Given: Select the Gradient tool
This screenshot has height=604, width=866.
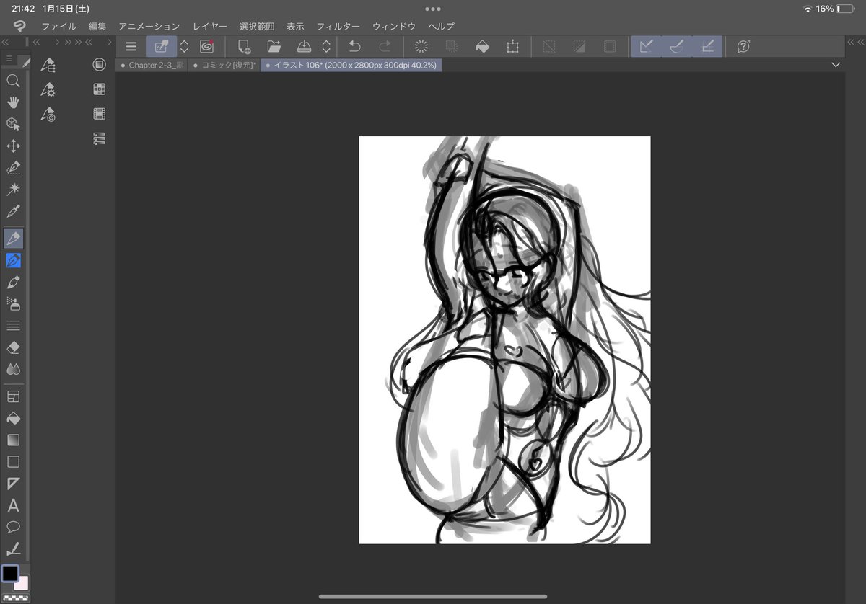Looking at the screenshot, I should pos(13,440).
